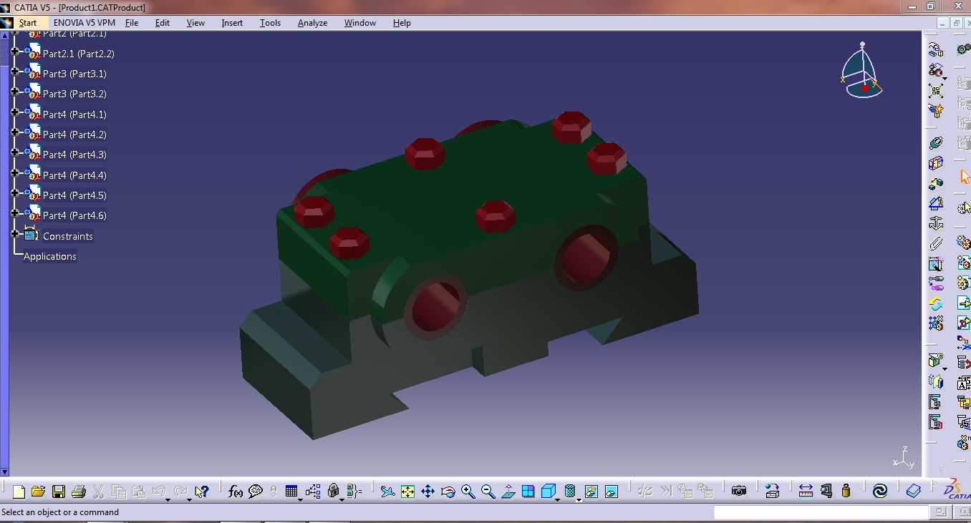
Task: Open the Insert menu
Action: (232, 23)
